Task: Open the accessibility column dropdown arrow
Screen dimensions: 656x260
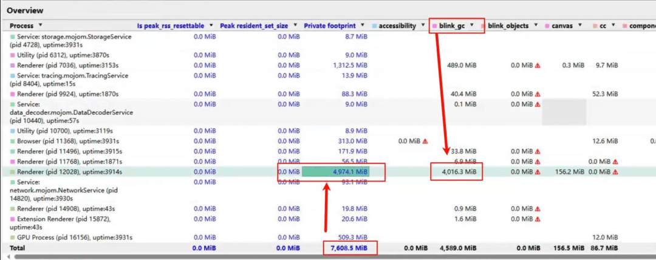Action: click(422, 26)
